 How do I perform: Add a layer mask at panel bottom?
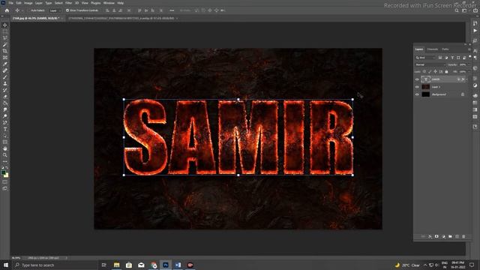click(x=436, y=237)
